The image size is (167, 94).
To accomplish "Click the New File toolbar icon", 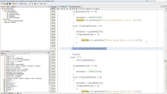I will tap(2, 4).
